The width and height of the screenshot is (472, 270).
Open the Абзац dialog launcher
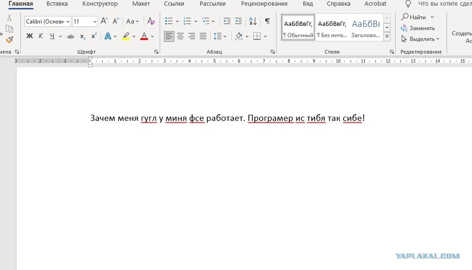click(x=273, y=52)
